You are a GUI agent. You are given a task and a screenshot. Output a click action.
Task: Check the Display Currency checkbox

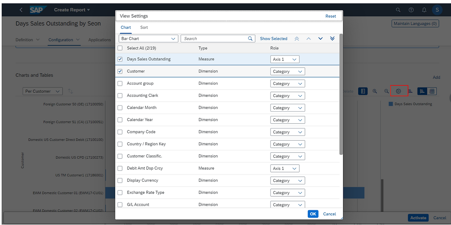pos(120,180)
